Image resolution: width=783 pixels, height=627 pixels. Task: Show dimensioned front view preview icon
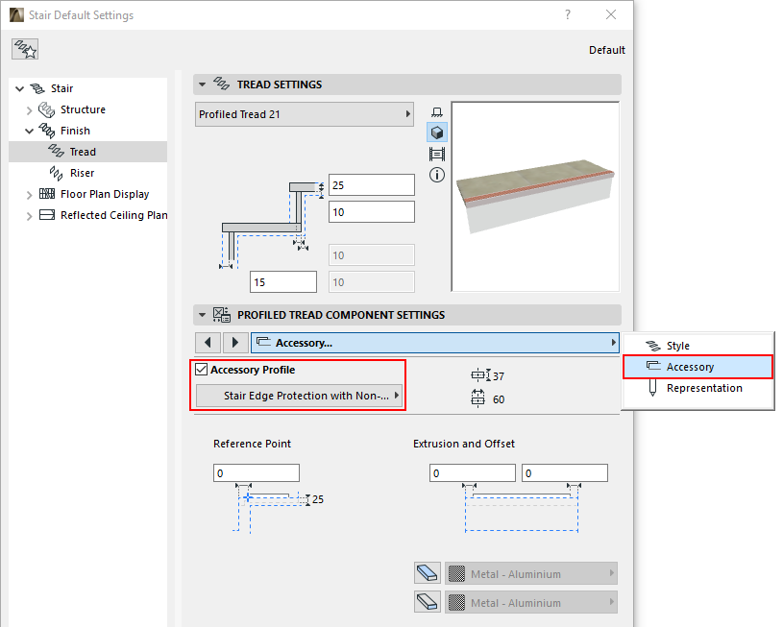pos(437,155)
